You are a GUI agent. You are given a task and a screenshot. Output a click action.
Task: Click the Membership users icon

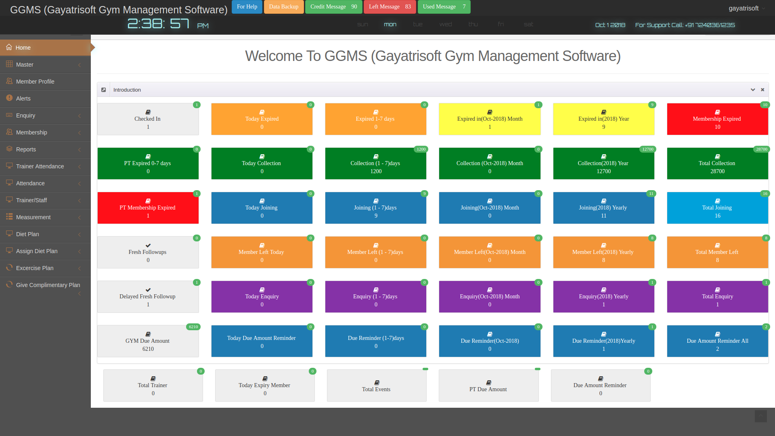(9, 132)
